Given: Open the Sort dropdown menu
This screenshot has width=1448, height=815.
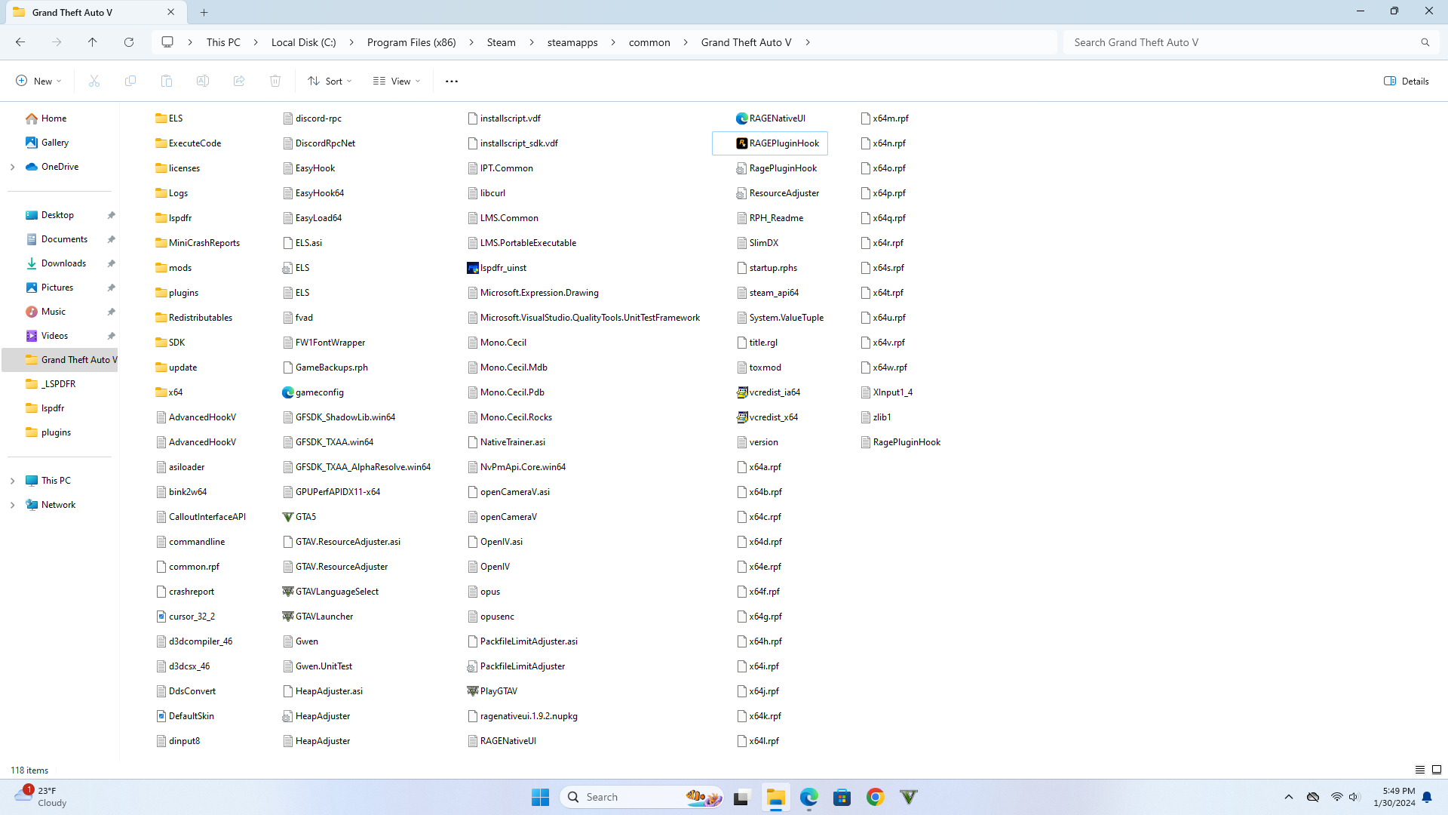Looking at the screenshot, I should (x=330, y=81).
